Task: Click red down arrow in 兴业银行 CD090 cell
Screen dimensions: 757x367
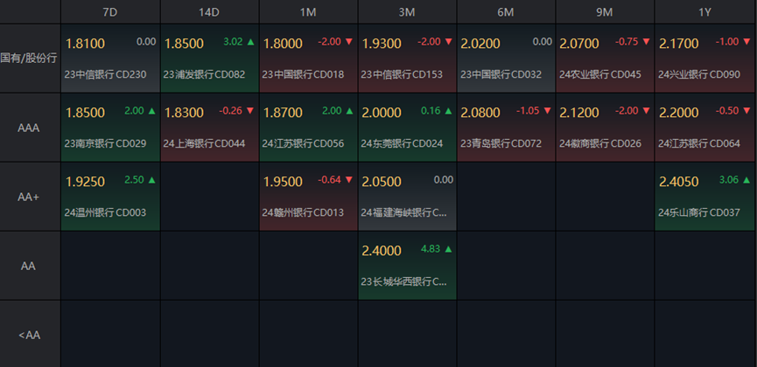Action: (746, 41)
